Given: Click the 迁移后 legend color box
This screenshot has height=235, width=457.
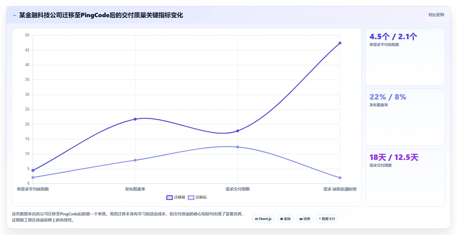Looking at the screenshot, I should coord(191,197).
